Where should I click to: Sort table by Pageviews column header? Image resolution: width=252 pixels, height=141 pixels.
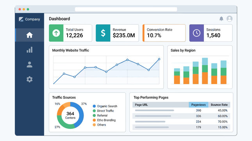198,105
